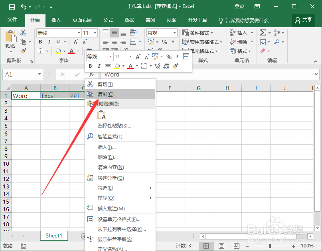Click 告诉我你想要做什么 search box

coord(244,20)
